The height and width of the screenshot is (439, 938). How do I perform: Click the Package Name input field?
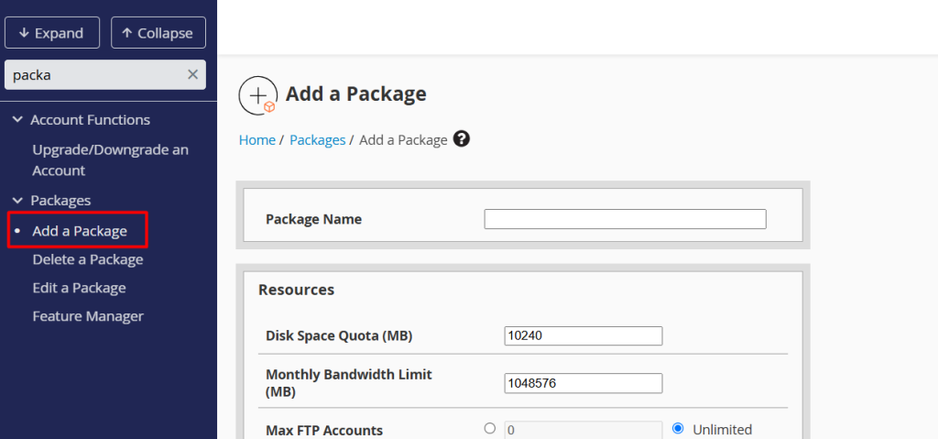pos(625,219)
